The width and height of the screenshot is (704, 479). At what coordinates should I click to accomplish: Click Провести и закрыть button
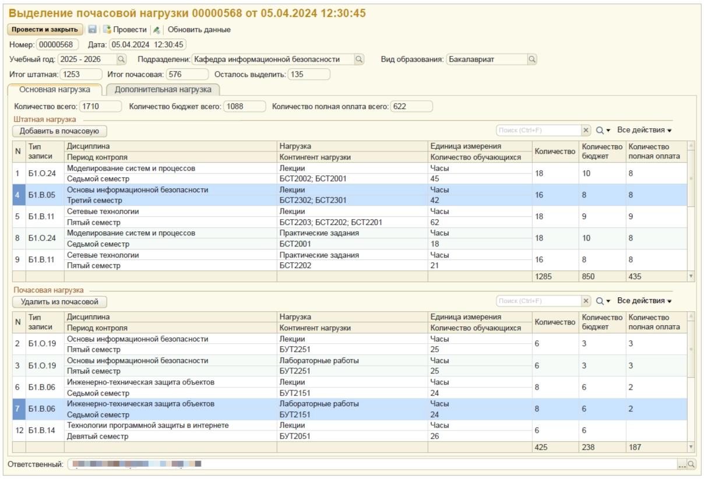coord(45,29)
